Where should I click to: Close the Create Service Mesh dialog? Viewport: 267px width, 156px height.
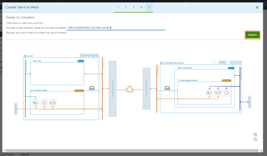coord(257,7)
